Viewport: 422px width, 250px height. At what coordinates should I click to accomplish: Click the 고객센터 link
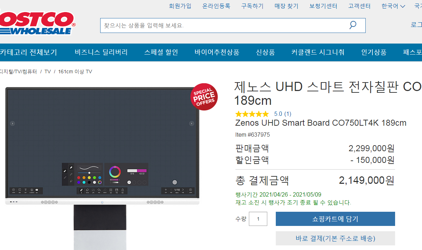tap(359, 6)
